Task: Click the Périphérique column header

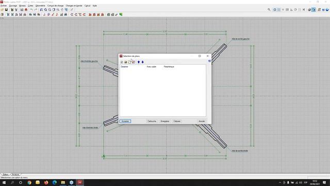Action: (x=169, y=67)
